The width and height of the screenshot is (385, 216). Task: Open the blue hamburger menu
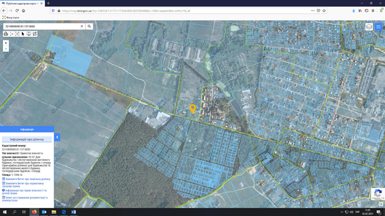pos(378,27)
